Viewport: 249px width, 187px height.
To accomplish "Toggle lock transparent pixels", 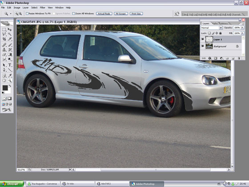I will (209, 33).
